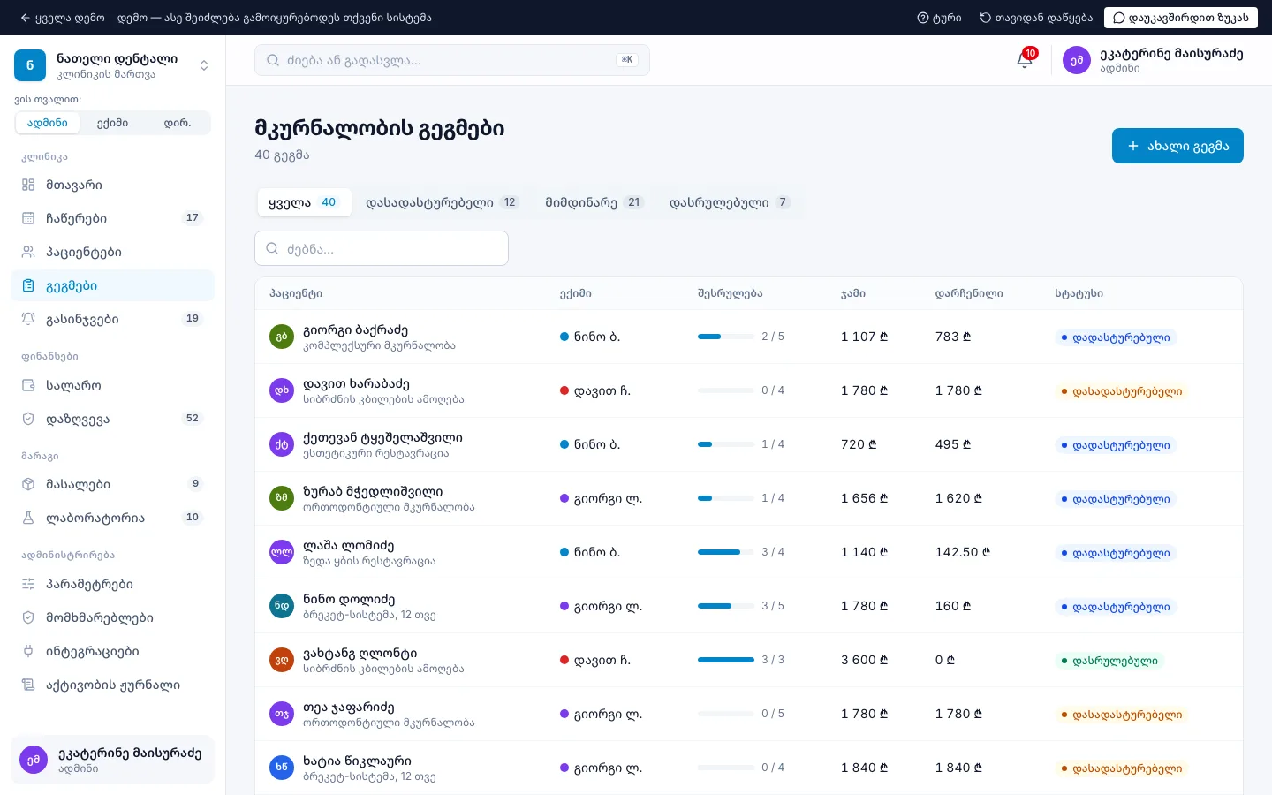The height and width of the screenshot is (795, 1272).
Task: Click the პაციენტები people icon in sidebar
Action: point(28,252)
